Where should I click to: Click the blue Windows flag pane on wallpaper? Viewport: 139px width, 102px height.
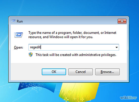[37, 87]
